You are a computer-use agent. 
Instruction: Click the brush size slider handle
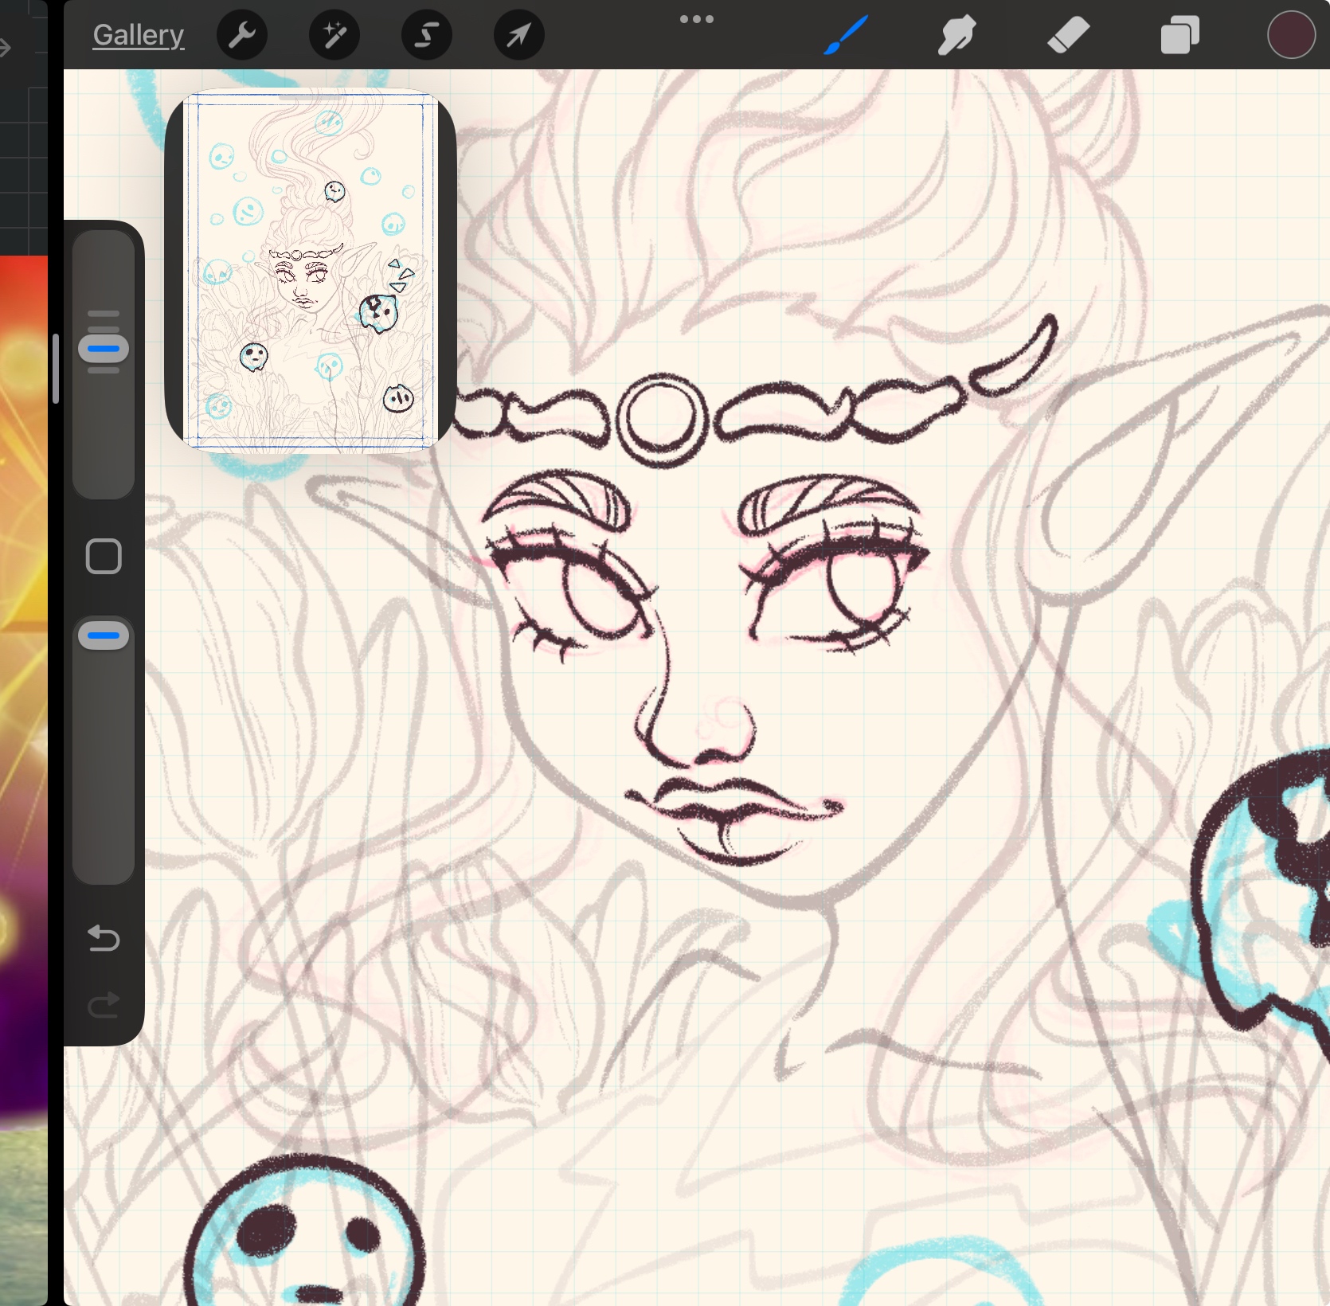click(104, 349)
